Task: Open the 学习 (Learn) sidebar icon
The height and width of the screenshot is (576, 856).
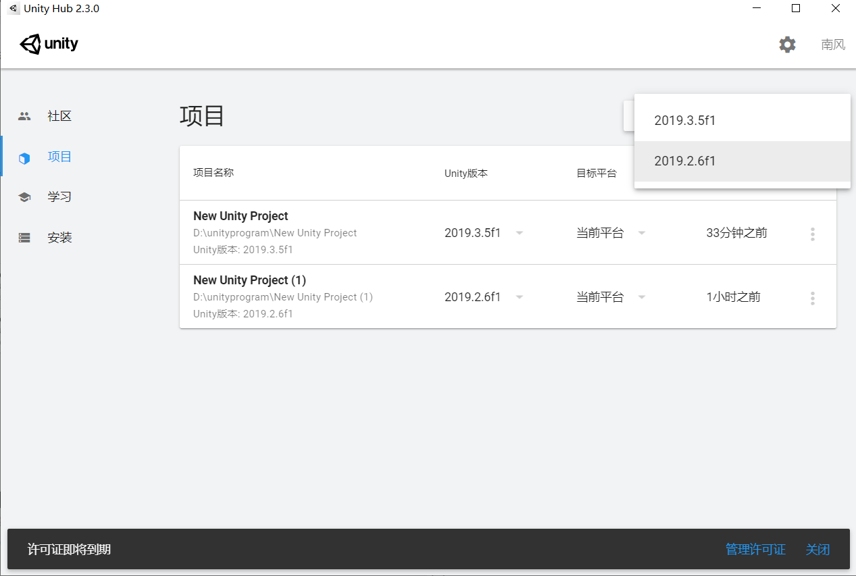Action: coord(24,197)
